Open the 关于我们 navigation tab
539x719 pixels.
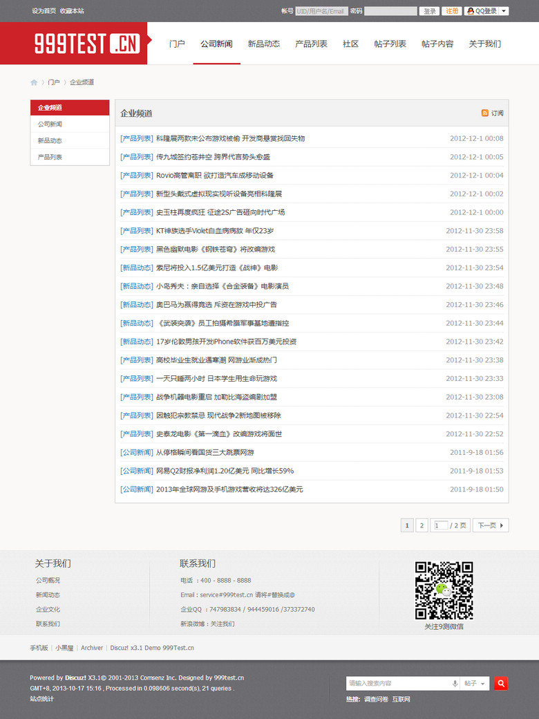tap(484, 44)
